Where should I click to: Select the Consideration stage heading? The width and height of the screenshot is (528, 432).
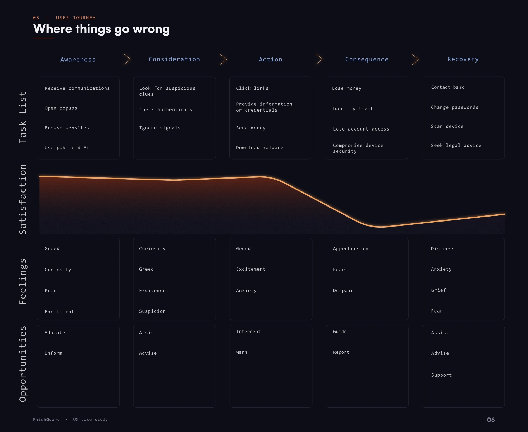pyautogui.click(x=174, y=59)
